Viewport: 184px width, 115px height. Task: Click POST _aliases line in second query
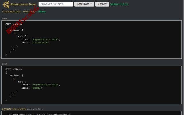(14, 69)
